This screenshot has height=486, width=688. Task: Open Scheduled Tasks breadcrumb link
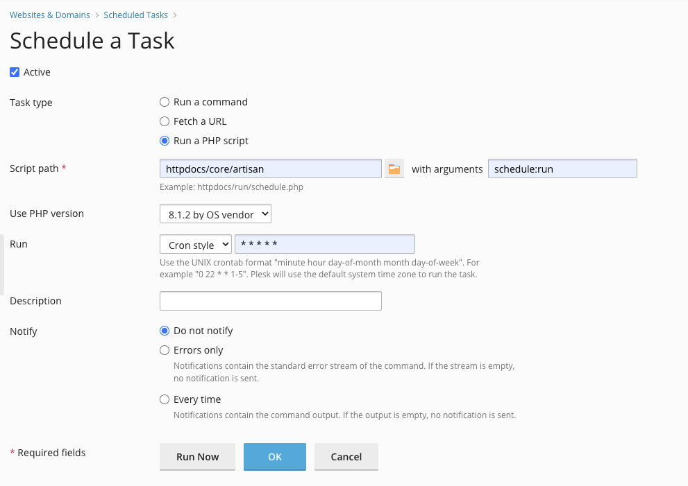coord(135,15)
